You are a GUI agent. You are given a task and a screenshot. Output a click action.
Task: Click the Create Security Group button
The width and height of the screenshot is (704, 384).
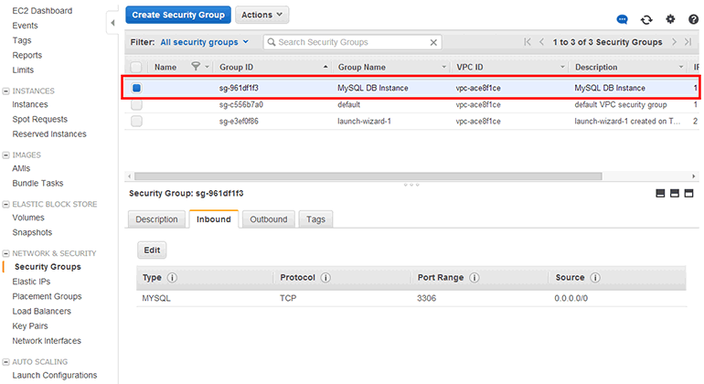click(x=177, y=15)
